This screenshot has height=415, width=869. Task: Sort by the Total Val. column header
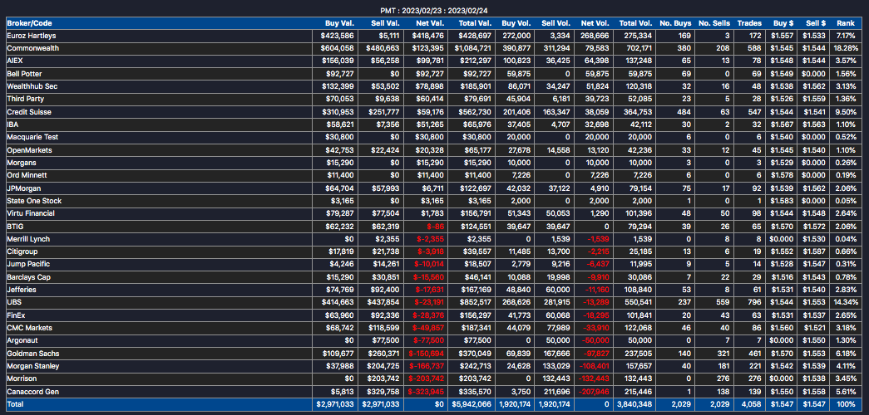point(475,23)
